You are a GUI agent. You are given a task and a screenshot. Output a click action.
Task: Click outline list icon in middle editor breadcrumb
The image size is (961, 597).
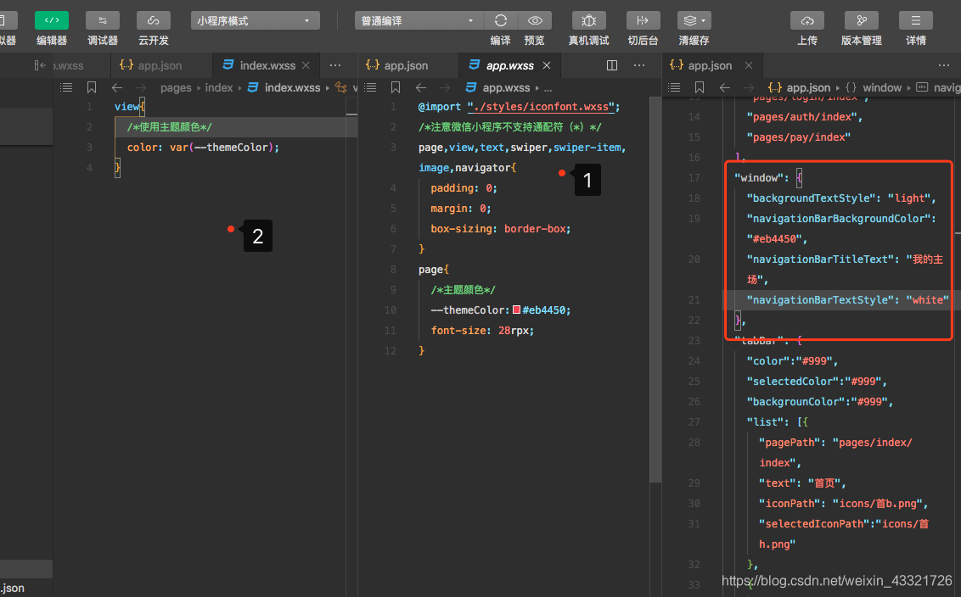[370, 87]
